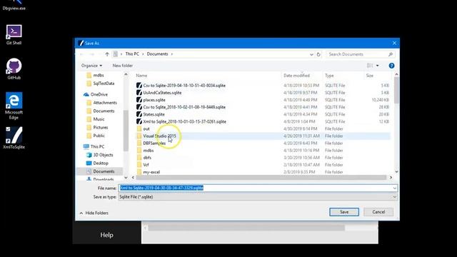
Task: Open the Organize menu
Action: pyautogui.click(x=91, y=66)
